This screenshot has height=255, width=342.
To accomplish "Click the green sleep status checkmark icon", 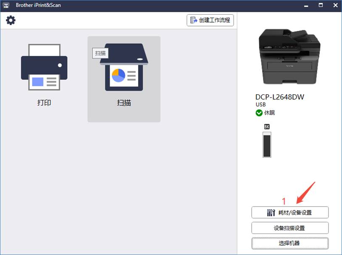I will pyautogui.click(x=259, y=113).
